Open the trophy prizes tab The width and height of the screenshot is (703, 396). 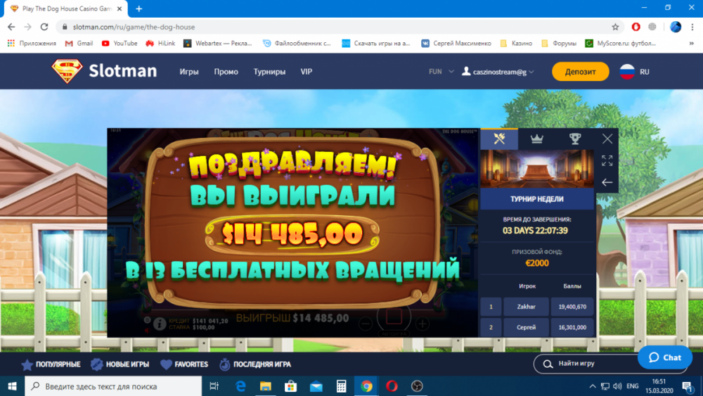tap(575, 139)
